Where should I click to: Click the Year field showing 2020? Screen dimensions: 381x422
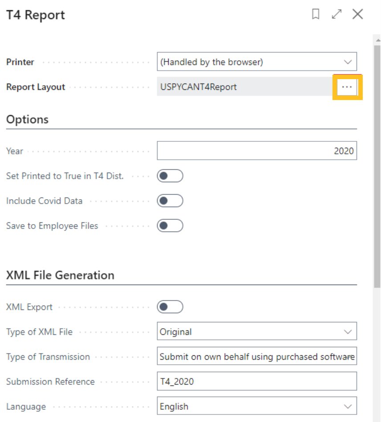[257, 151]
